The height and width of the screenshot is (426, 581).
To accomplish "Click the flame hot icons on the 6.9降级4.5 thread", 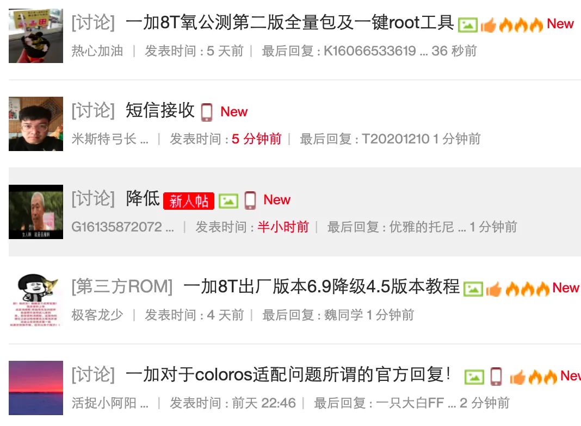I will point(527,289).
